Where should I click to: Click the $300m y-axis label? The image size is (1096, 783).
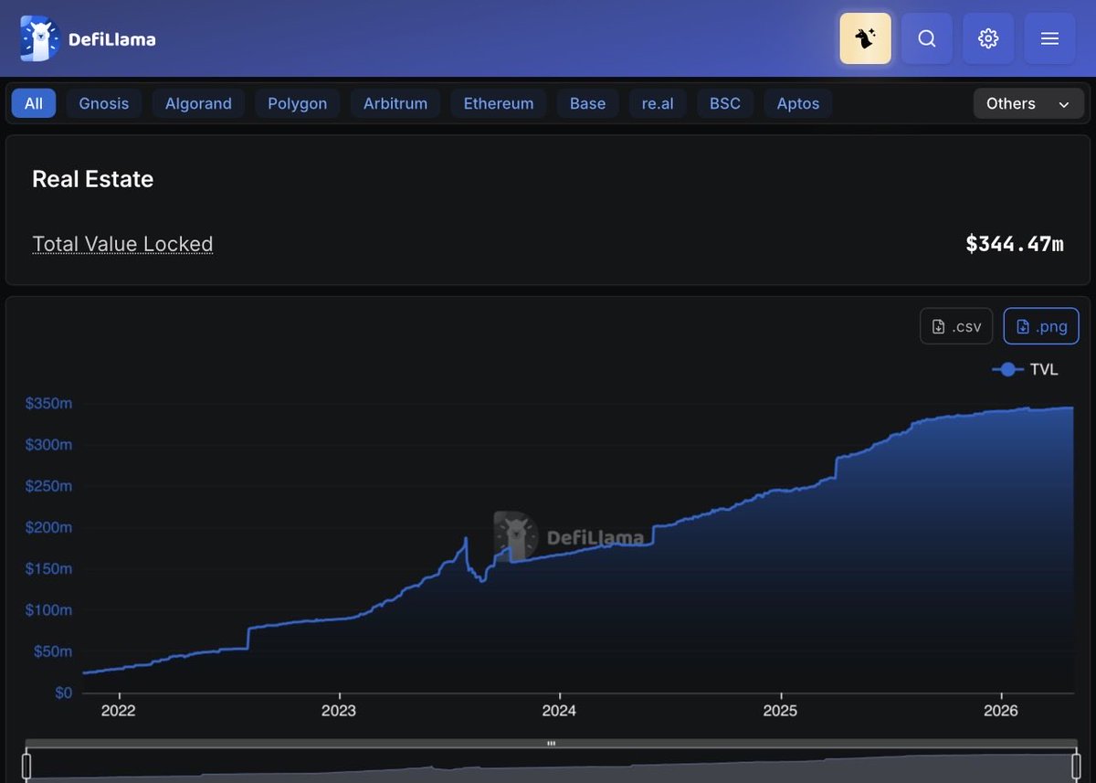coord(48,444)
